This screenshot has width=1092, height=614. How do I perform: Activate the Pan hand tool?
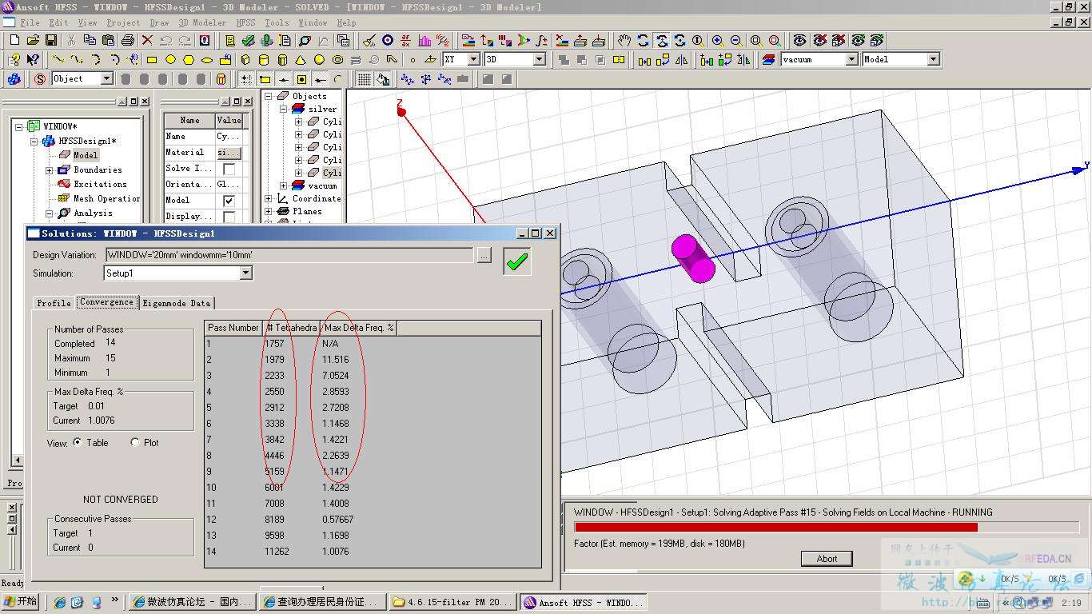pos(624,40)
